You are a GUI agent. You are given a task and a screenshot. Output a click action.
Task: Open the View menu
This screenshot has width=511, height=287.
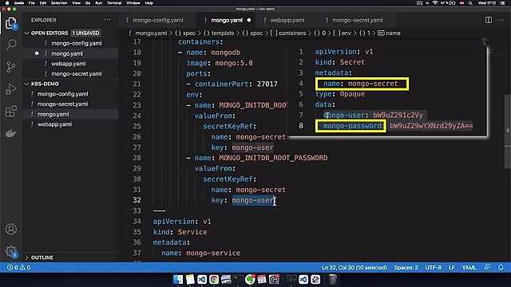click(77, 3)
